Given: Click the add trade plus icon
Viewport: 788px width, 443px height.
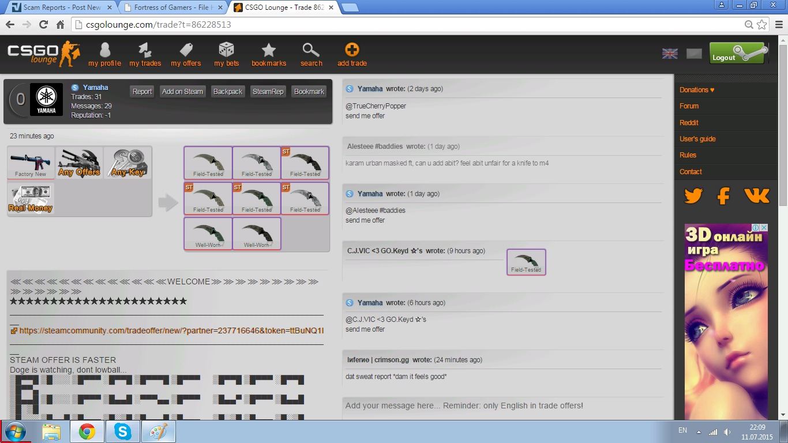Looking at the screenshot, I should coord(352,51).
